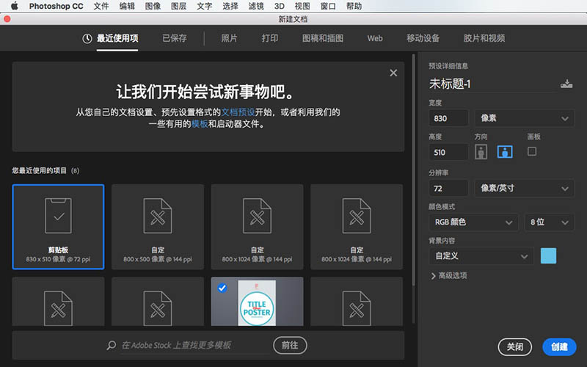Image resolution: width=587 pixels, height=367 pixels.
Task: Expand the 高级选项 advanced options
Action: pyautogui.click(x=449, y=276)
